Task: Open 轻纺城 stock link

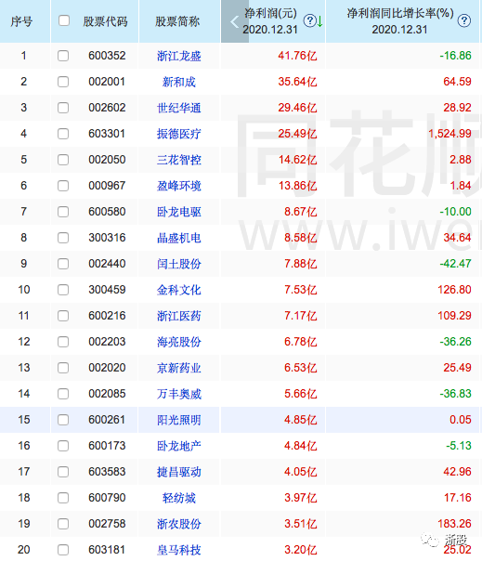Action: click(x=179, y=498)
